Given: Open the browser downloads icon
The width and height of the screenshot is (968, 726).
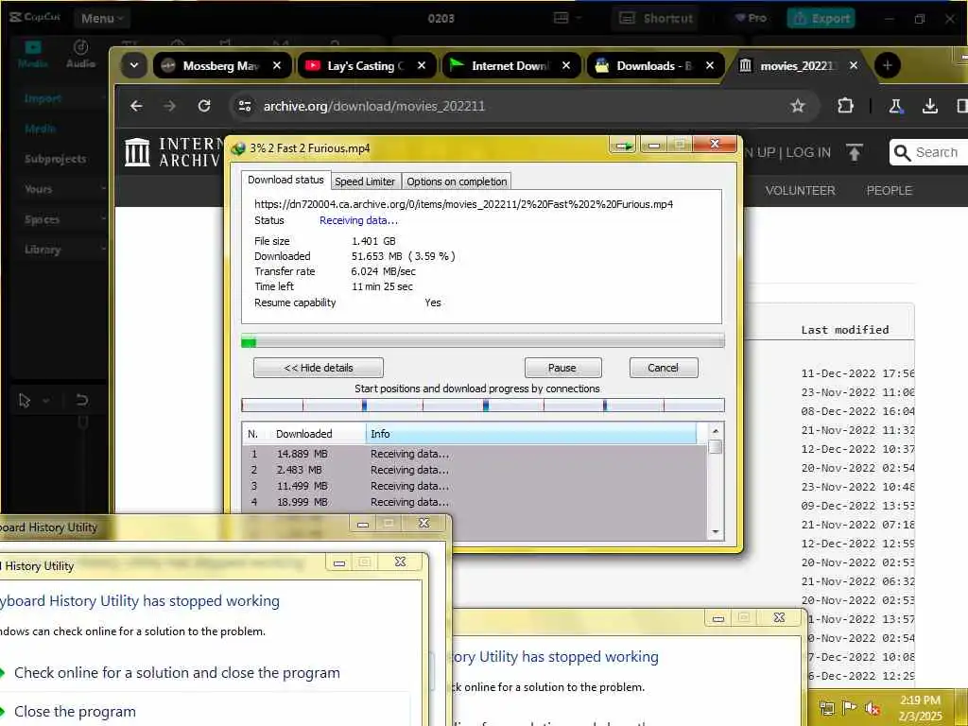Looking at the screenshot, I should [930, 106].
